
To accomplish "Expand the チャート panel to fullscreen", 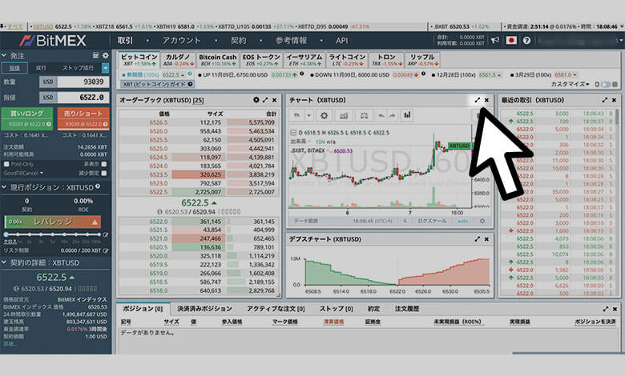I will click(x=477, y=100).
